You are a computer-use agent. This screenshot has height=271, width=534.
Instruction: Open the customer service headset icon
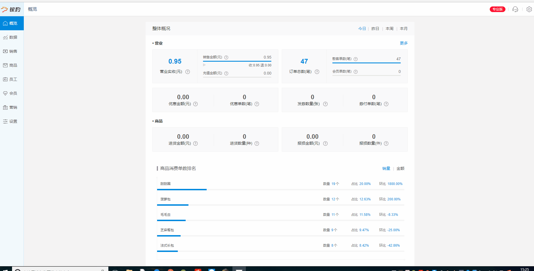pyautogui.click(x=515, y=9)
